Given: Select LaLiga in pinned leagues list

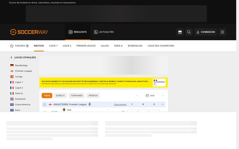Looking at the screenshot, I should [19, 77].
